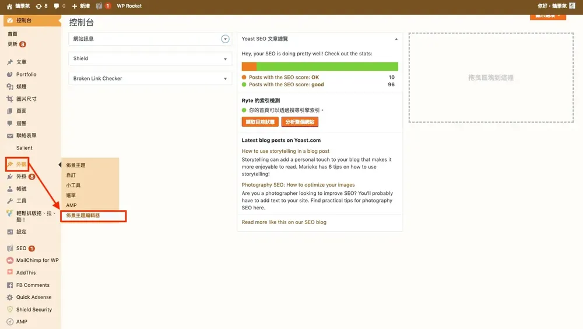583x329 pixels.
Task: Go to 首頁 under 控制台
Action: (13, 34)
